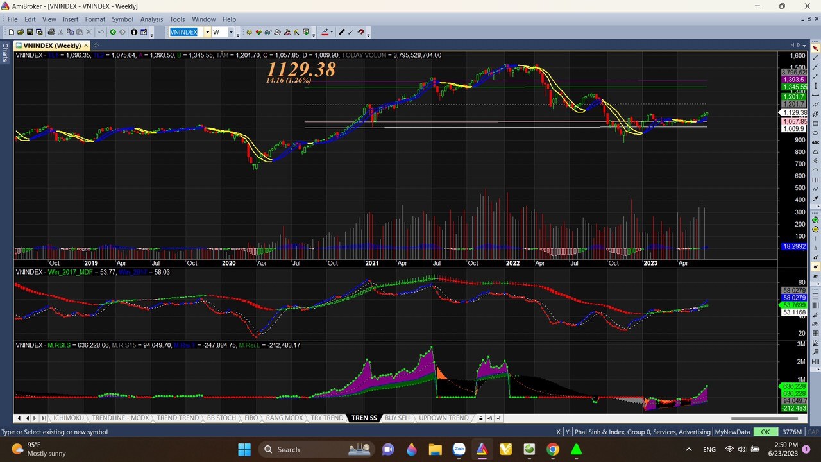Select the Zig-zag line tool
Image resolution: width=821 pixels, height=462 pixels.
pos(815,189)
